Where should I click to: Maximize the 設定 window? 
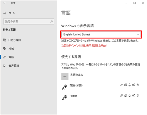click(135, 3)
